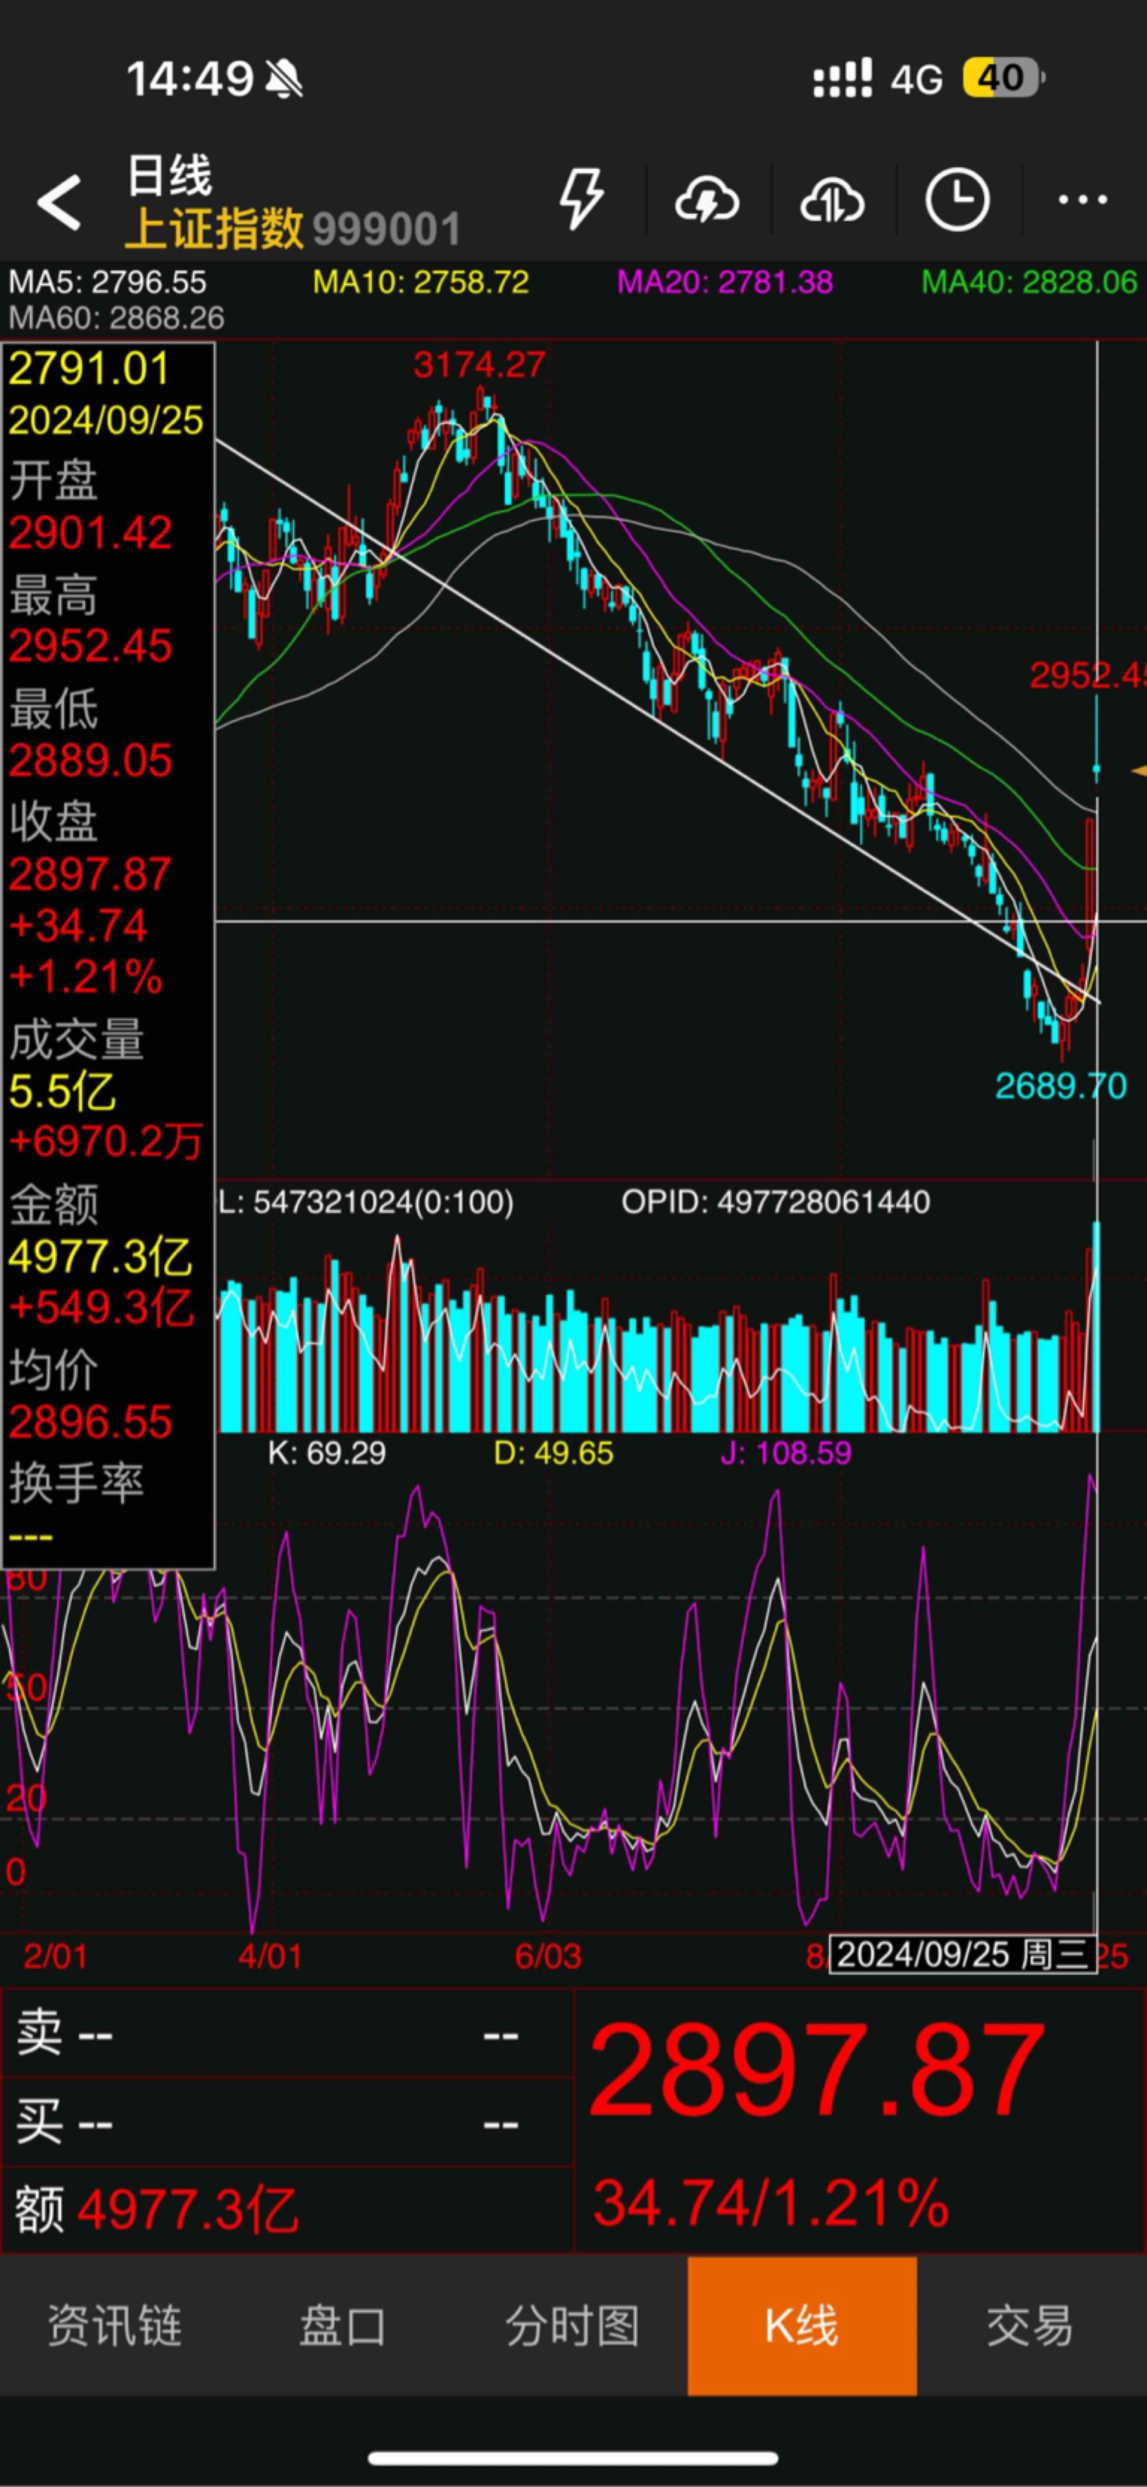The width and height of the screenshot is (1147, 2487).
Task: Open the clock history icon
Action: pyautogui.click(x=957, y=200)
